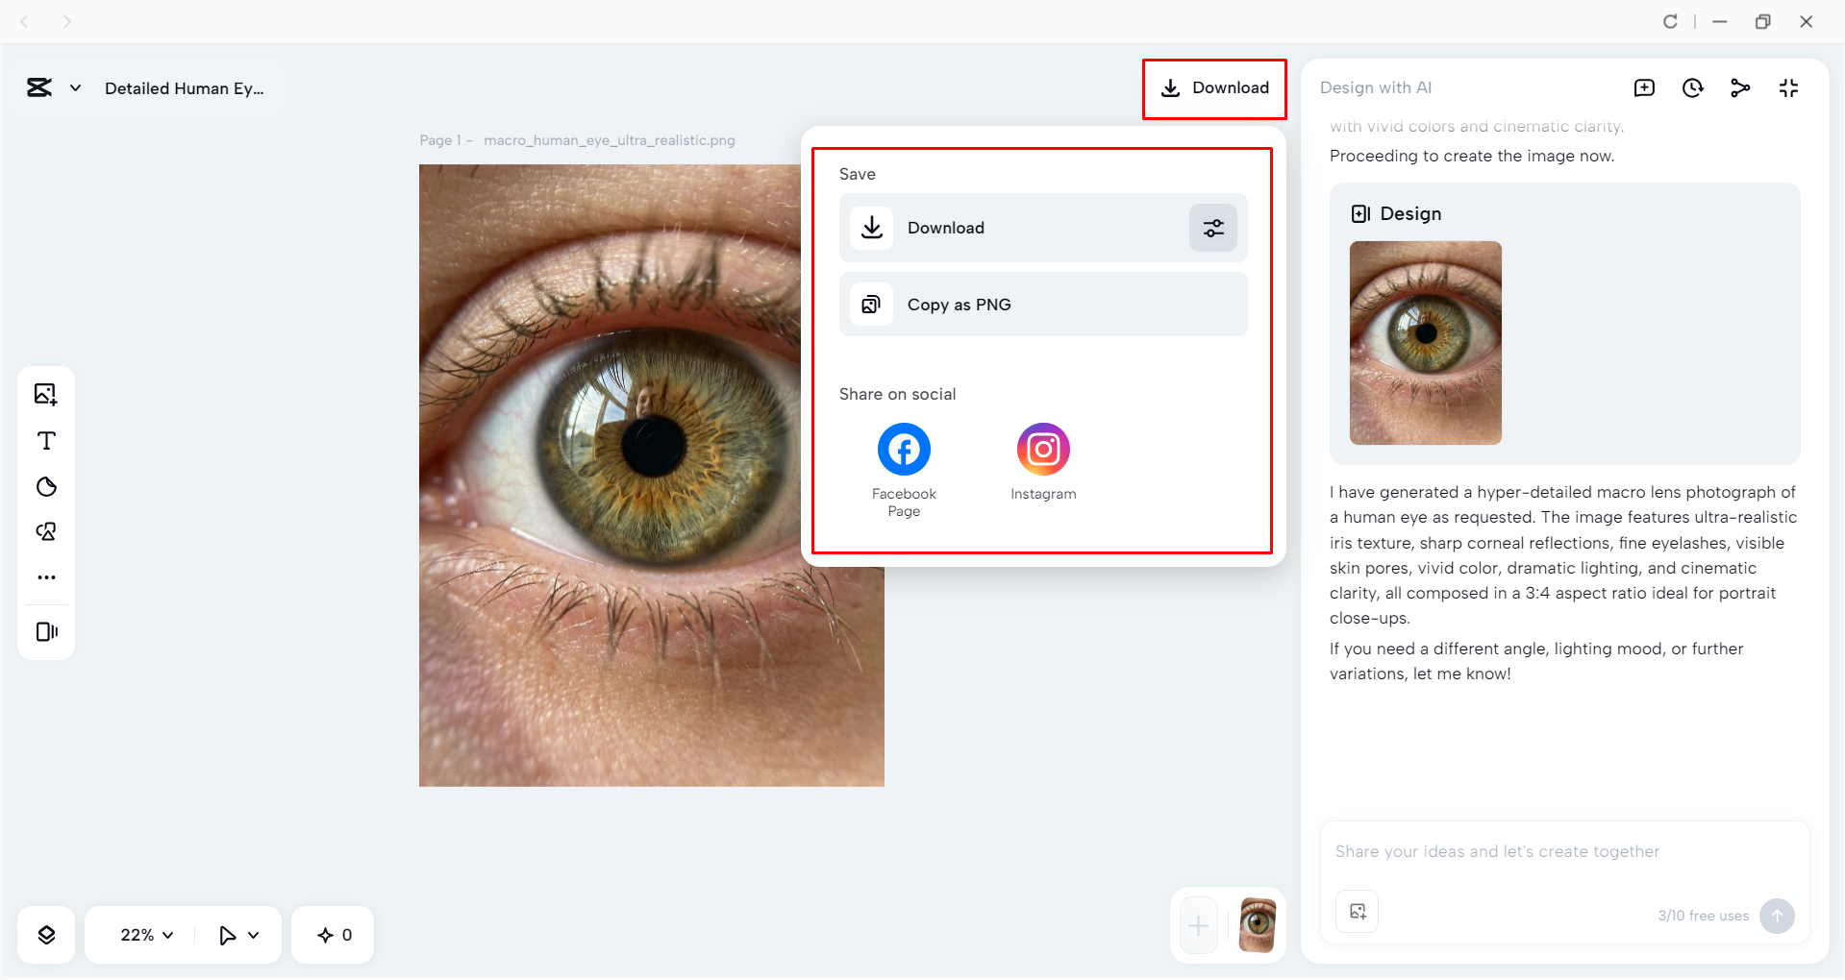This screenshot has height=980, width=1845.
Task: Click the bottom icon in left toolbar
Action: 46,632
